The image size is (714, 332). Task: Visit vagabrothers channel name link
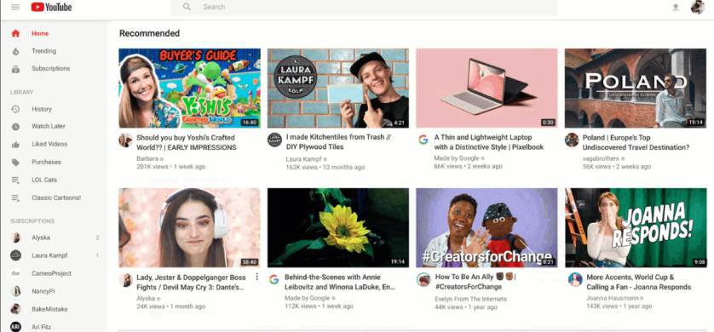(601, 158)
